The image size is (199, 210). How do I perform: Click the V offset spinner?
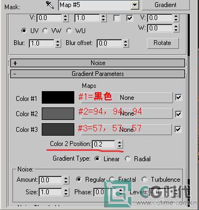tap(66, 18)
